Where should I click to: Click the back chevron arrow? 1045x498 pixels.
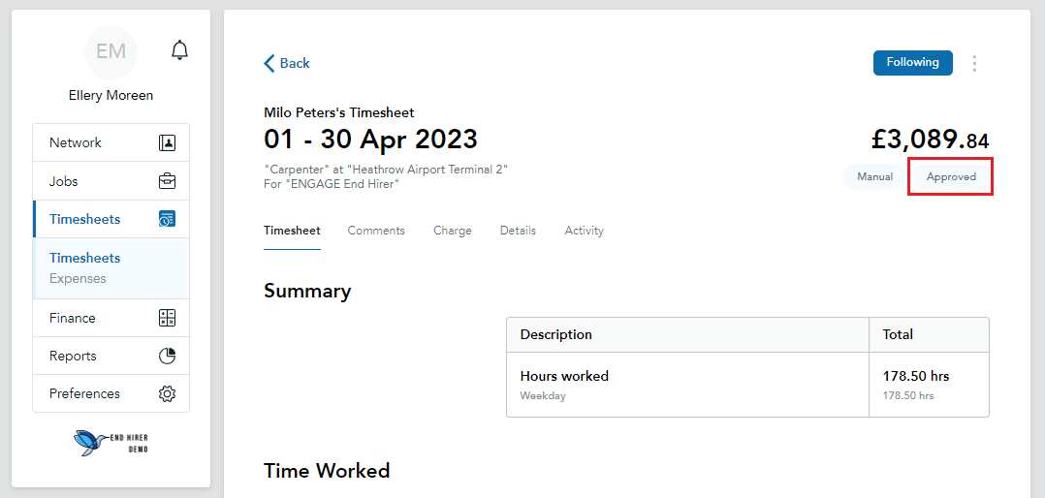[x=269, y=63]
